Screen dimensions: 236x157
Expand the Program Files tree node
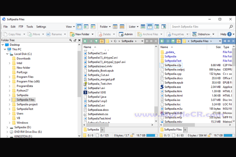pyautogui.click(x=10, y=77)
